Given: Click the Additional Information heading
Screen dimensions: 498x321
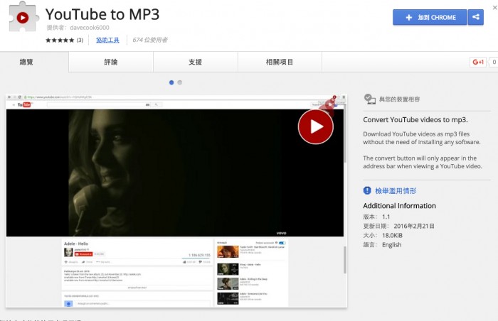Looking at the screenshot, I should click(399, 206).
